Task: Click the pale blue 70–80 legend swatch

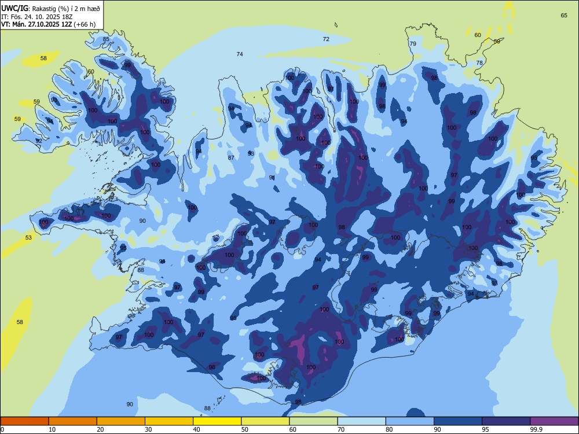Action: point(361,421)
